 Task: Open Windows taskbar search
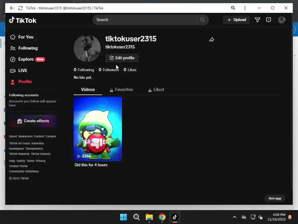click(x=136, y=217)
